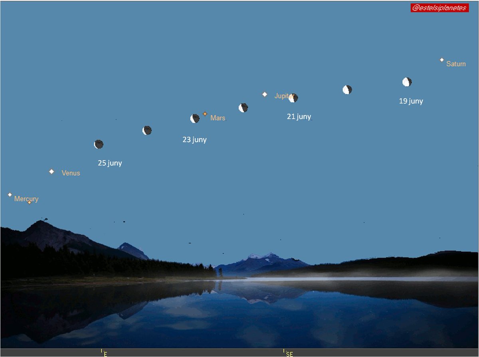
Task: Click the Jupiter planet marker
Action: click(x=264, y=95)
